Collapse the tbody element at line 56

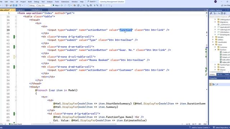[16, 87]
